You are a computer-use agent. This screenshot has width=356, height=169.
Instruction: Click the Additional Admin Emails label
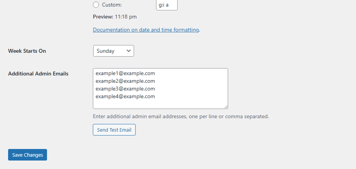38,74
